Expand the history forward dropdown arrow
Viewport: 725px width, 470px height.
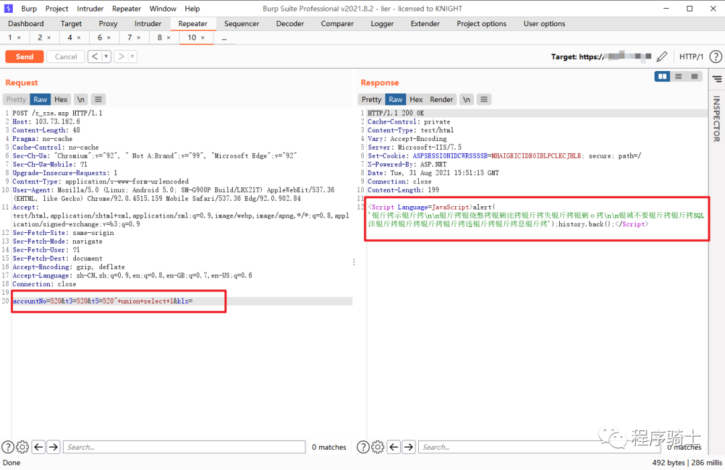pos(132,57)
